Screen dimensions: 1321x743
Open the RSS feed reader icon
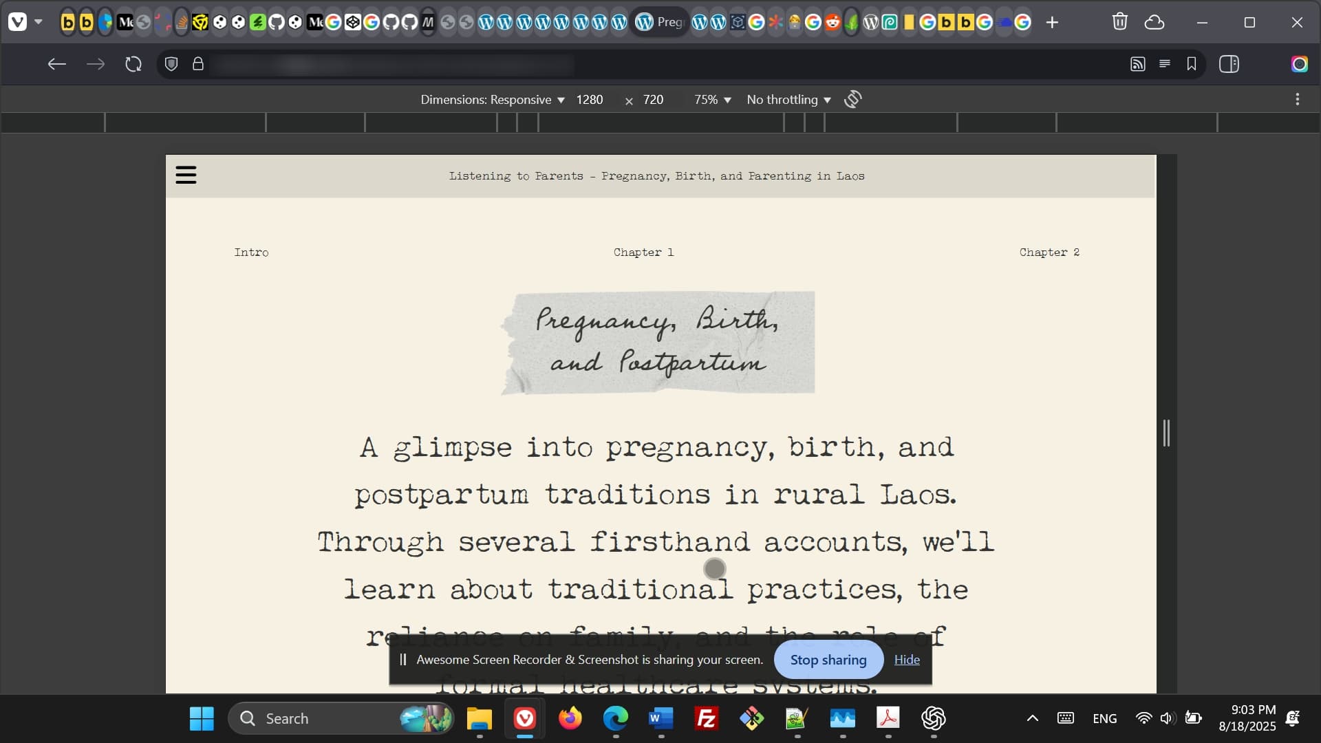click(1138, 63)
